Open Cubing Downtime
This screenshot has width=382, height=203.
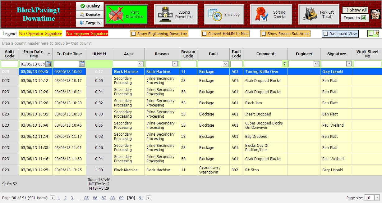tap(176, 15)
